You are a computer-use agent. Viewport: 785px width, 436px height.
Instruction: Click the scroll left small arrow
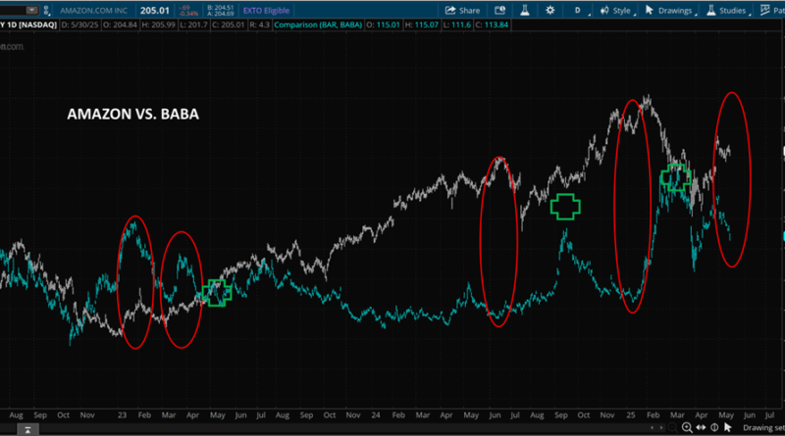point(652,427)
